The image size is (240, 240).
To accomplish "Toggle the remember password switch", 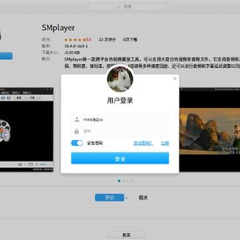I will 77,143.
